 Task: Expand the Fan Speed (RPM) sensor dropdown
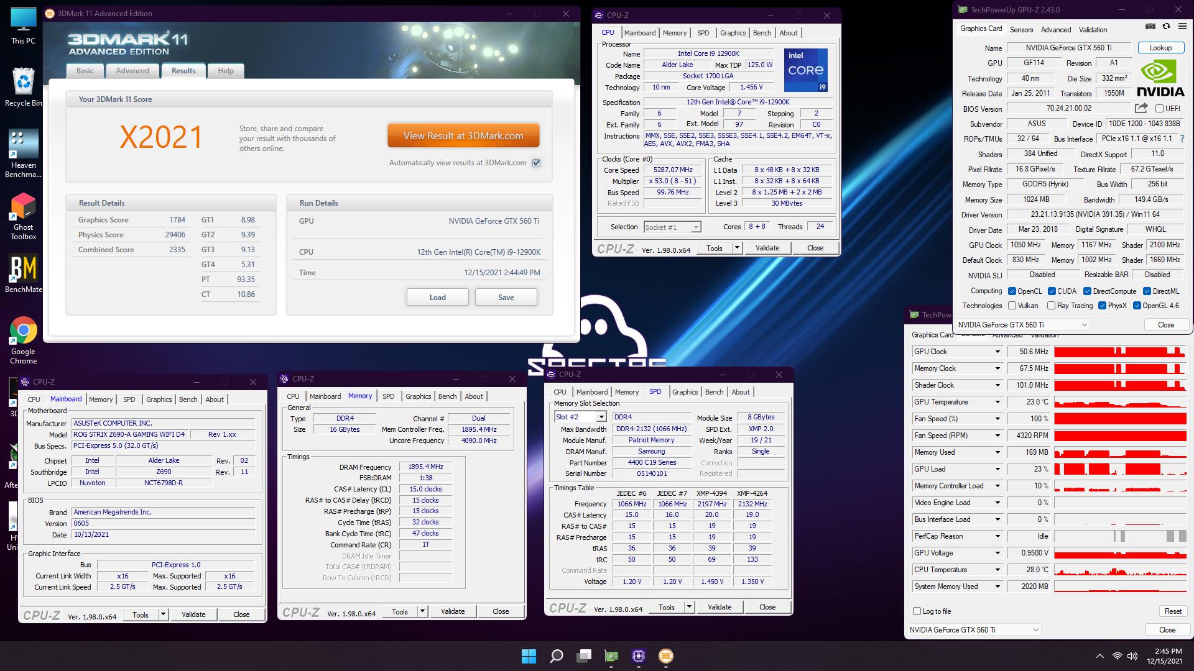pyautogui.click(x=997, y=436)
